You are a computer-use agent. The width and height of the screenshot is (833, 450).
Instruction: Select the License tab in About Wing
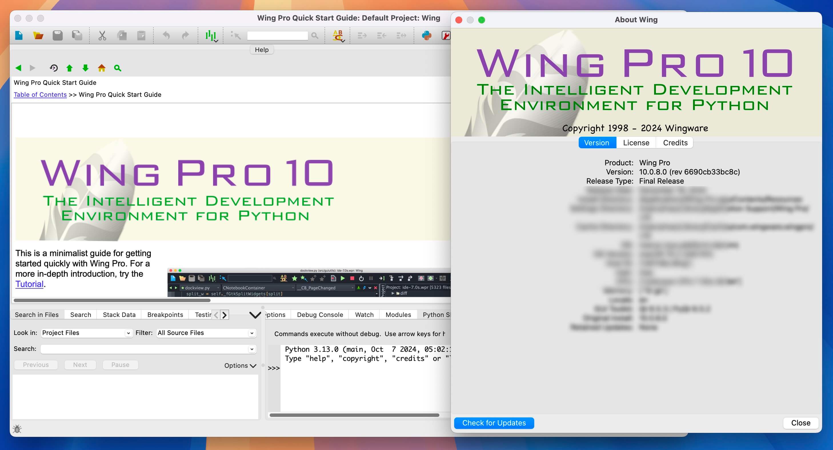tap(636, 142)
